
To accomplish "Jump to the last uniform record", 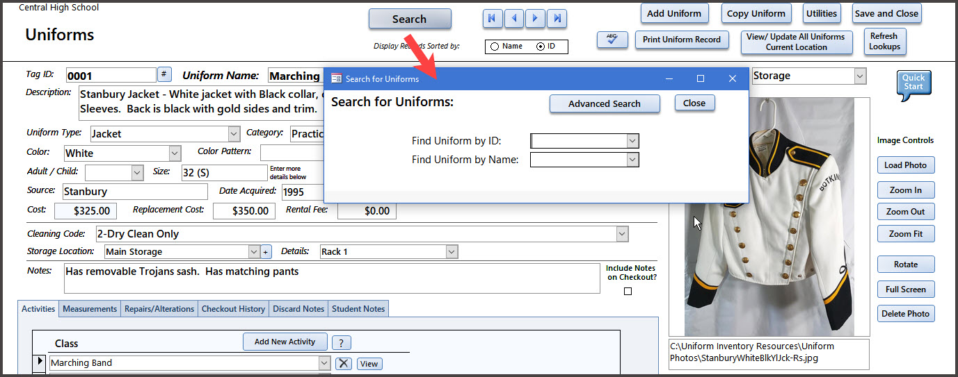I will click(x=557, y=19).
